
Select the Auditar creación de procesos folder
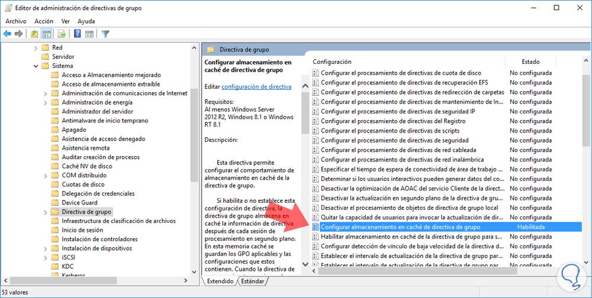(101, 157)
